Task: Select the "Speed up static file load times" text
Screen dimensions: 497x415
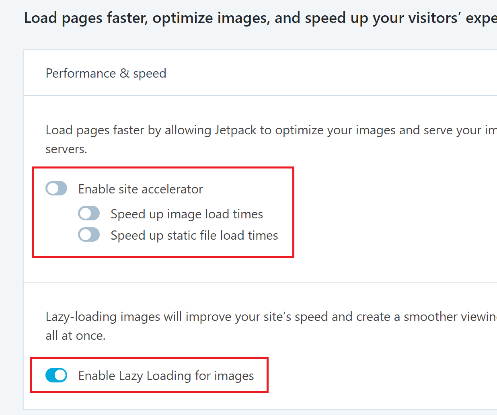Action: click(194, 235)
